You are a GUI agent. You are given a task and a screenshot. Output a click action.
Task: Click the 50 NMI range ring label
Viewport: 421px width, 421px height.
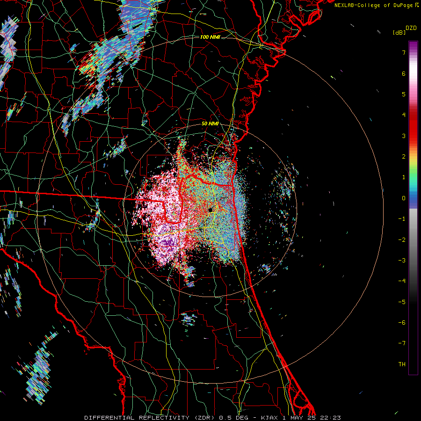[x=210, y=124]
